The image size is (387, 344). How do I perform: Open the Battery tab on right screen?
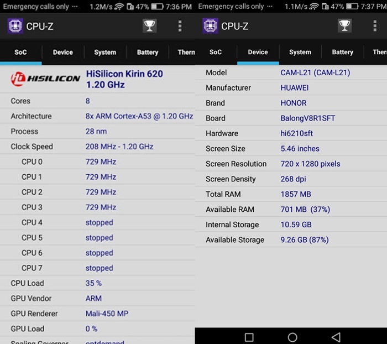343,52
